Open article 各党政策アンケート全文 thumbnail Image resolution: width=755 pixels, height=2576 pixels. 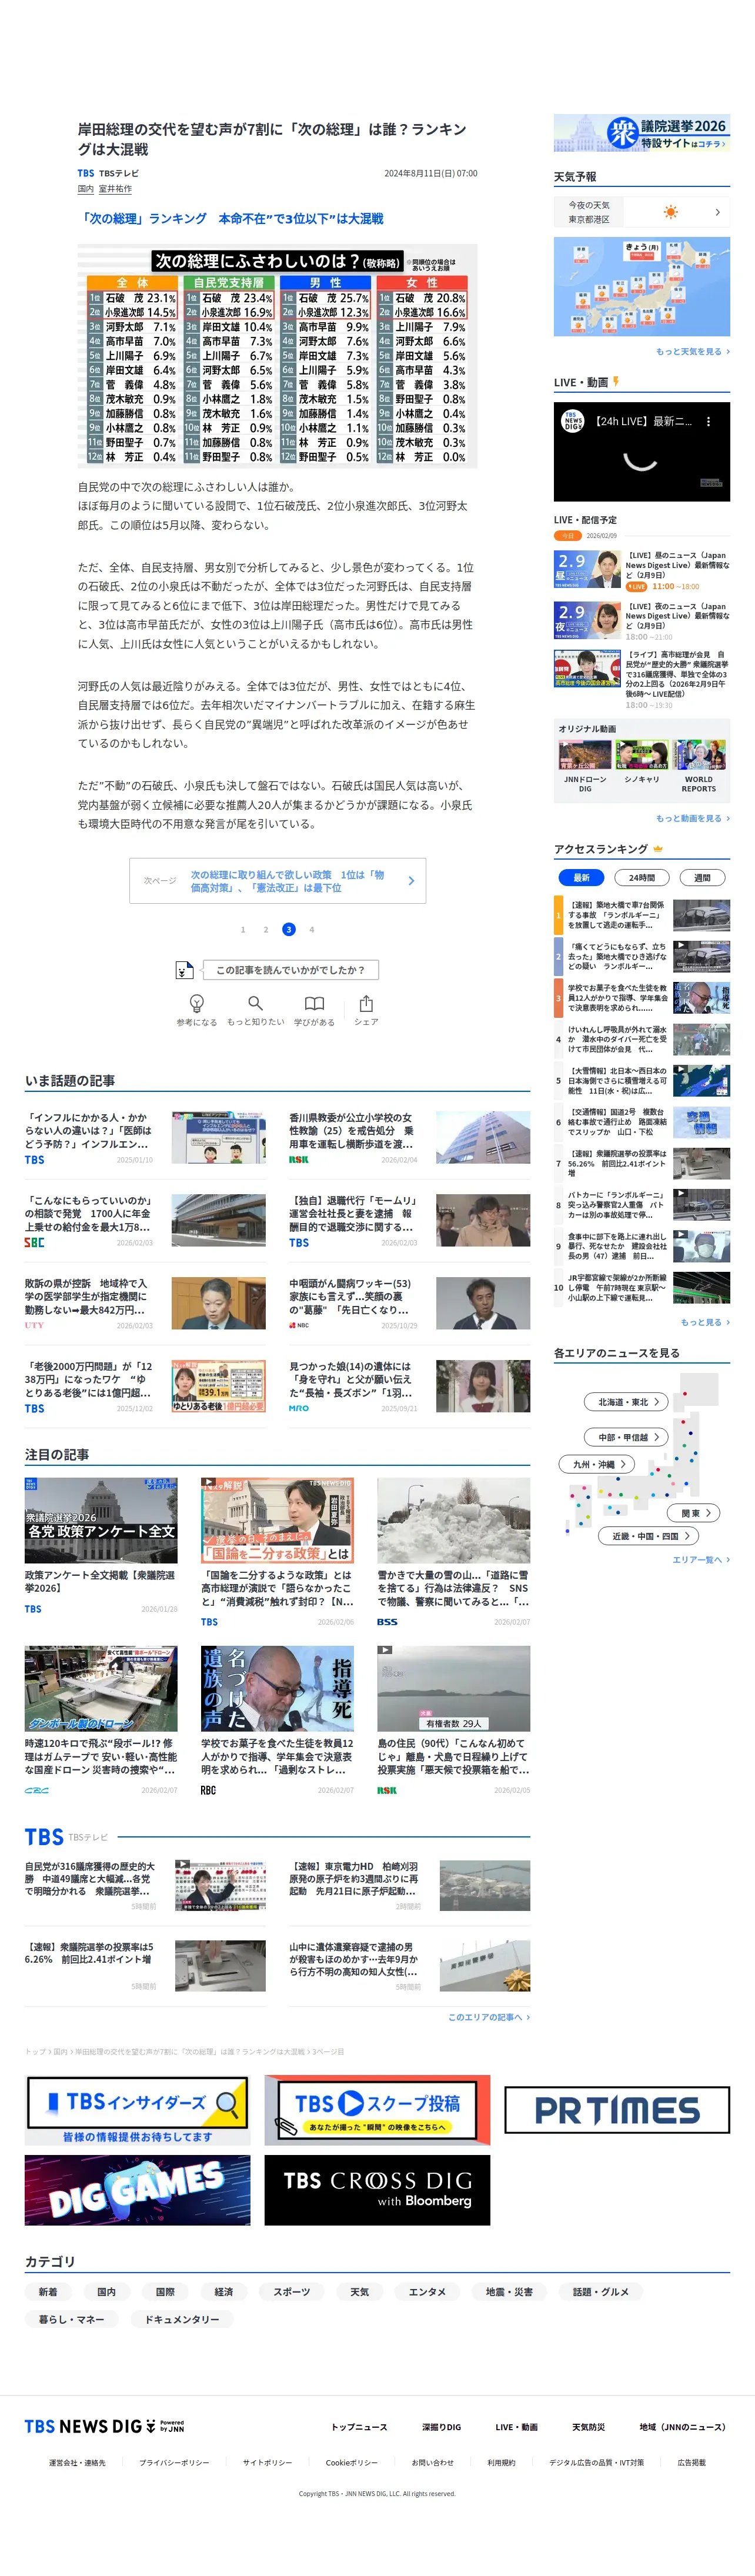tap(101, 1520)
